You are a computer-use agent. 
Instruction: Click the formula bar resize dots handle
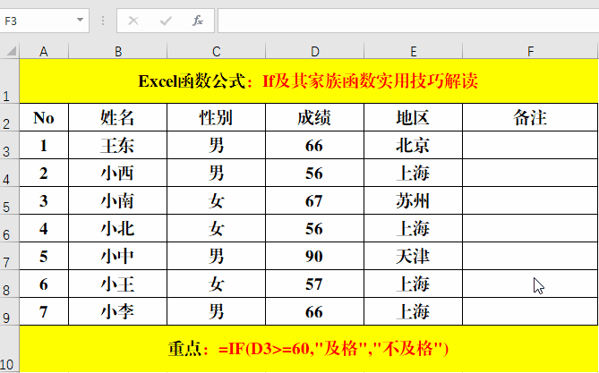tap(102, 21)
